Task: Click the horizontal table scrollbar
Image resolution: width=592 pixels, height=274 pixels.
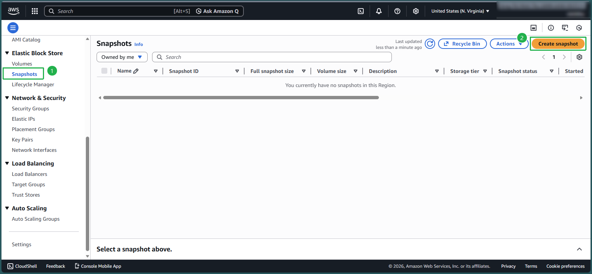Action: 241,98
